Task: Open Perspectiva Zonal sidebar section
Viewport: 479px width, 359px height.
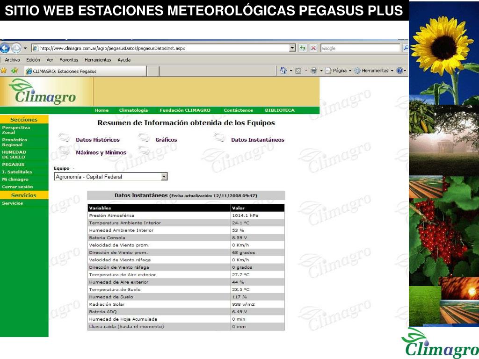Action: pos(16,130)
